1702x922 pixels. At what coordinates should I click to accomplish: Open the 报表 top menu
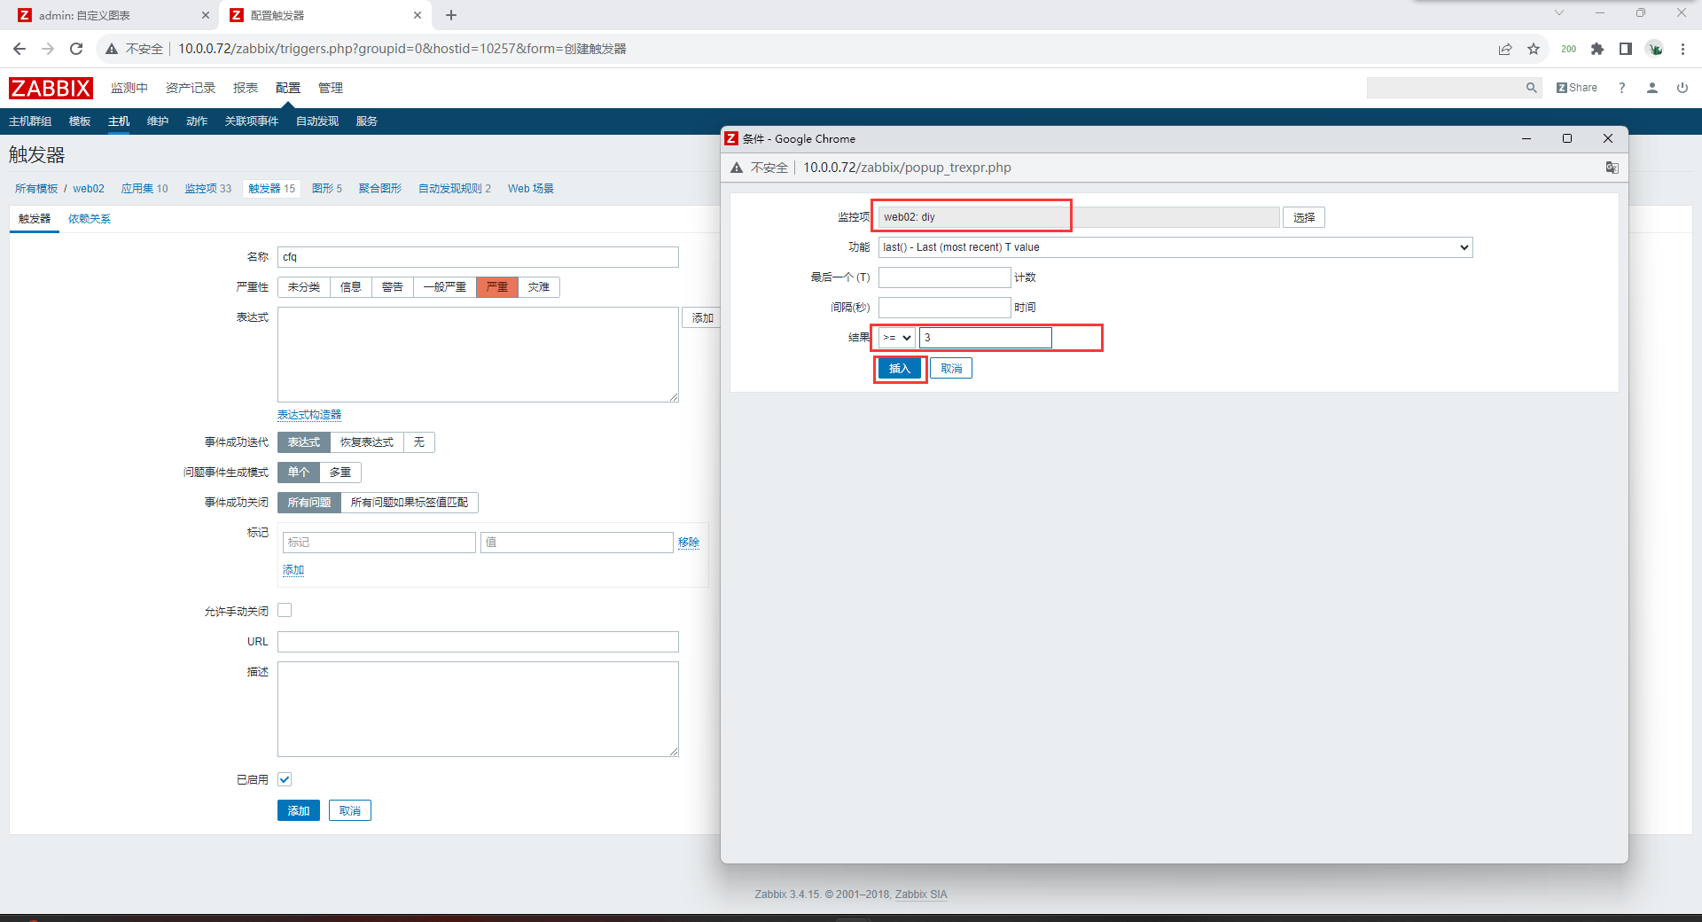[246, 88]
